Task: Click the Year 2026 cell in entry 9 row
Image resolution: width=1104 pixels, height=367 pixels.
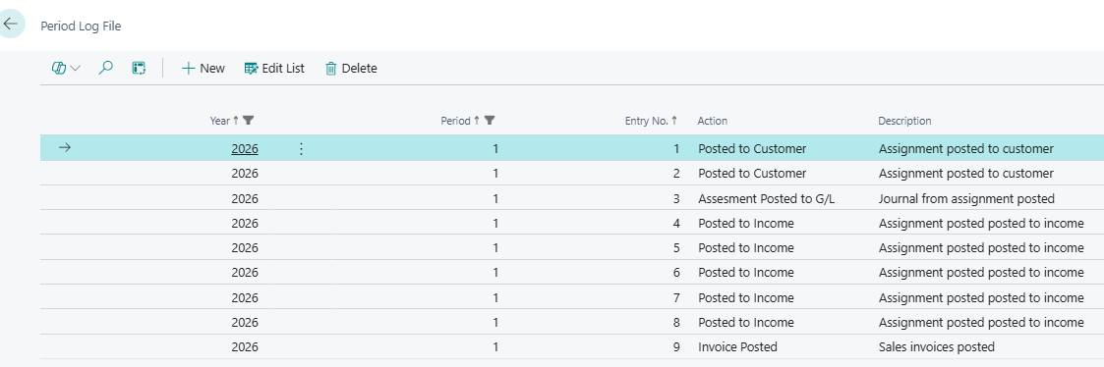Action: coord(245,346)
